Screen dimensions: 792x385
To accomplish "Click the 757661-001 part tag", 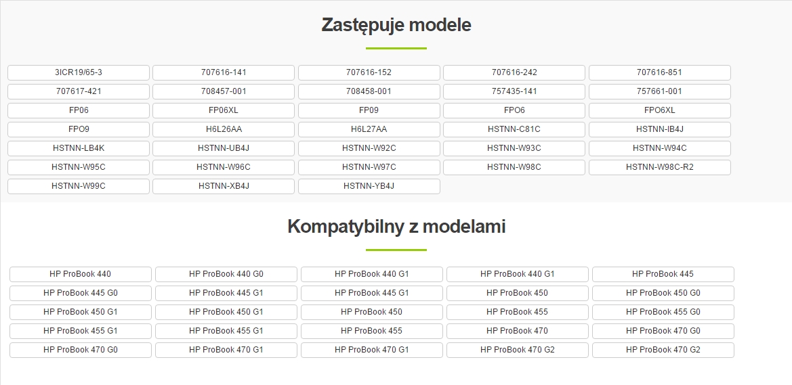I will point(659,91).
